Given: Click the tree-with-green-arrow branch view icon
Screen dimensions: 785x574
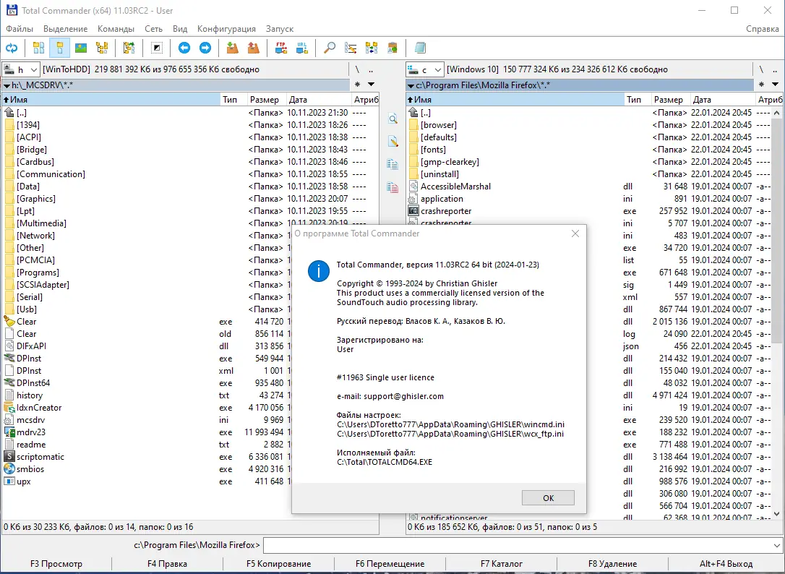Looking at the screenshot, I should tap(129, 48).
